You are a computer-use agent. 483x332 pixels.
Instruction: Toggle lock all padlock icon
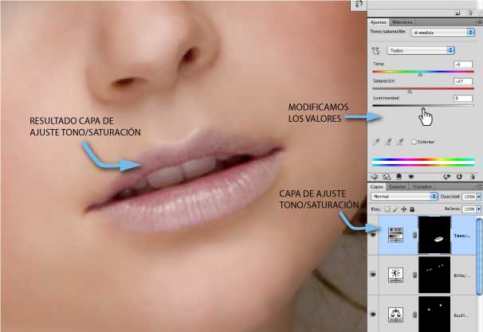tap(412, 209)
